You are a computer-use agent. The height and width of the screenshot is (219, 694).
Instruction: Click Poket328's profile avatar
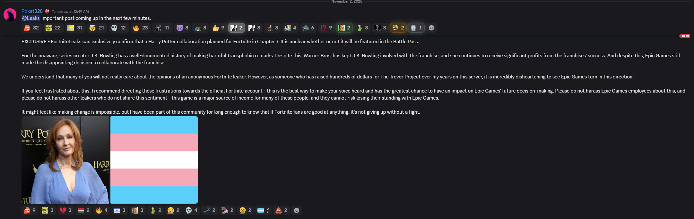tap(10, 15)
